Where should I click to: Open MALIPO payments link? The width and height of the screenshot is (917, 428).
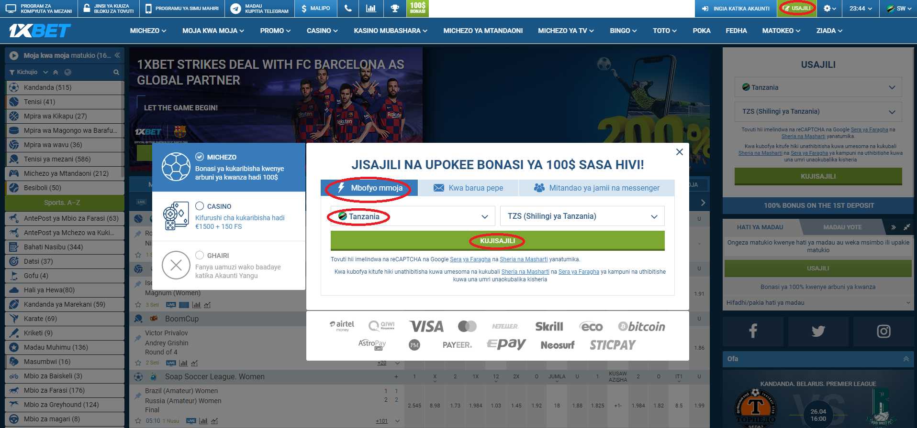(x=315, y=9)
